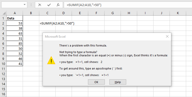192x97 pixels.
Task: Click the formula bar drag handle dots
Action: [x=31, y=5]
